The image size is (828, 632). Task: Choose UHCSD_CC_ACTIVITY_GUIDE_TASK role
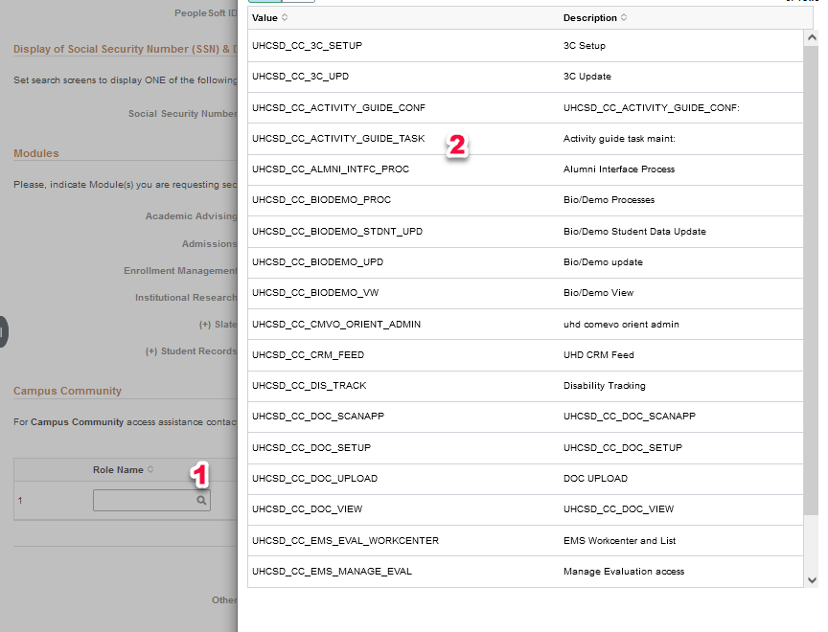(338, 138)
